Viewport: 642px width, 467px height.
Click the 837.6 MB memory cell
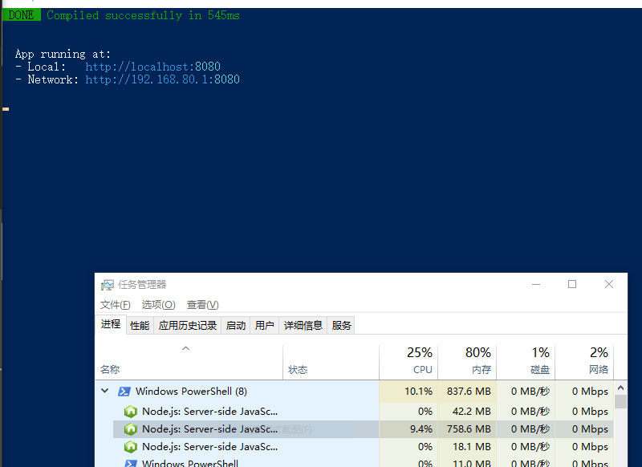pos(467,392)
